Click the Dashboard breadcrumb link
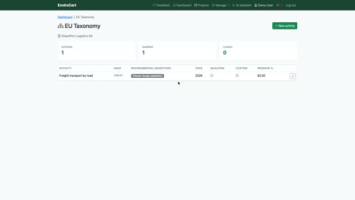355x200 pixels. click(65, 17)
